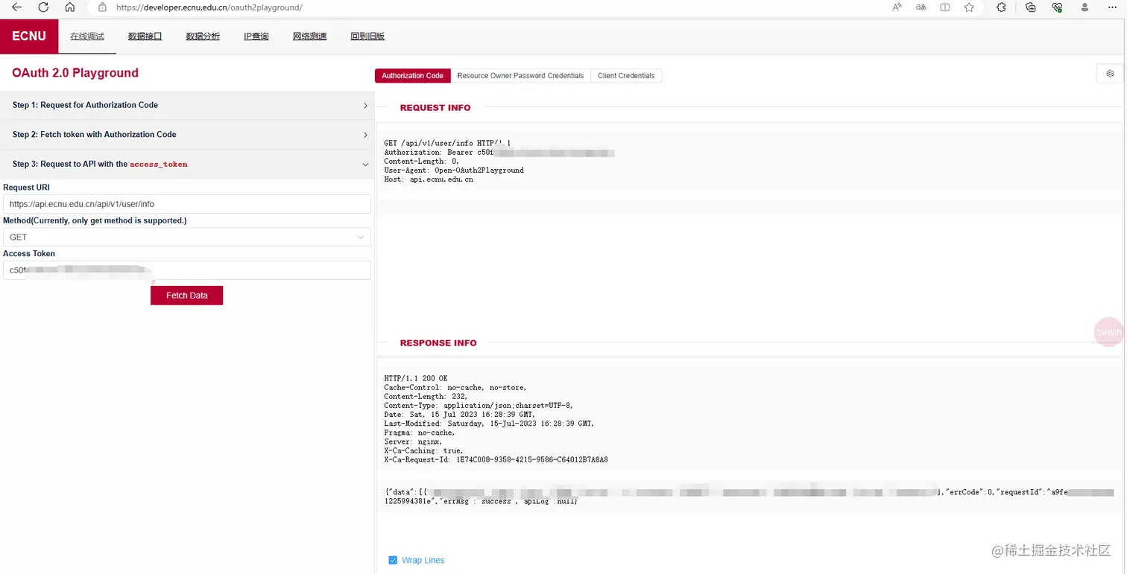The width and height of the screenshot is (1127, 574).
Task: Click the 'Date: Sat, 15 Jul 2023' line
Action: (x=460, y=415)
